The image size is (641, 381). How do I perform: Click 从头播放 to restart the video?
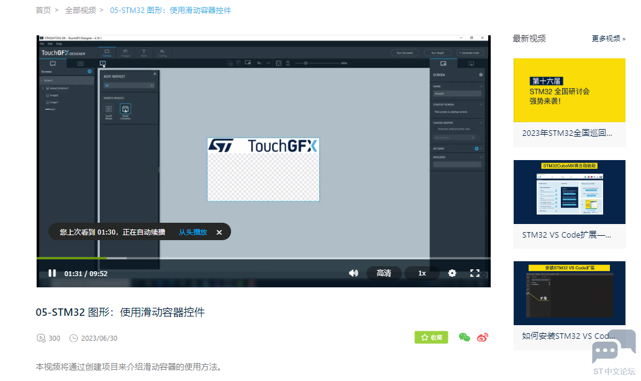click(x=193, y=232)
